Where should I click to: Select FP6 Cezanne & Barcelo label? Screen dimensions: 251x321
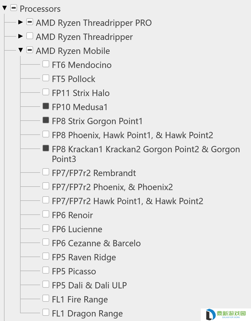96,243
